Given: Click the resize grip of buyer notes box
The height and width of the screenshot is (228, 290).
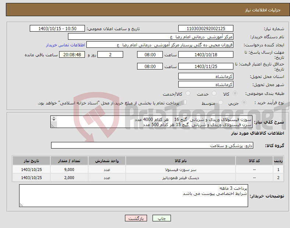Looking at the screenshot, I should (21, 205).
